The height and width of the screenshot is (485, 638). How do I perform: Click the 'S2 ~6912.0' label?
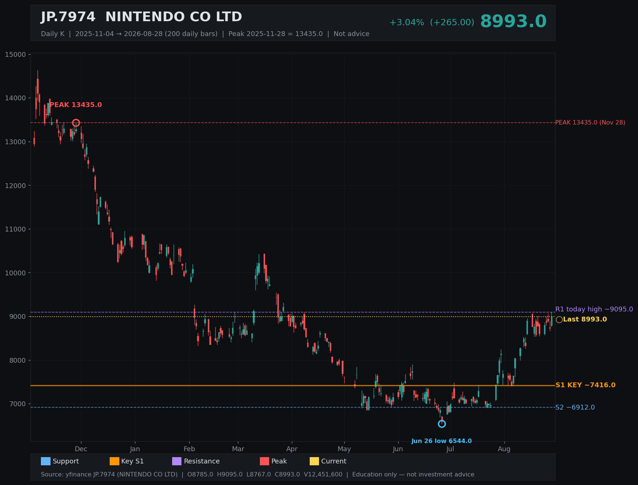pos(575,407)
